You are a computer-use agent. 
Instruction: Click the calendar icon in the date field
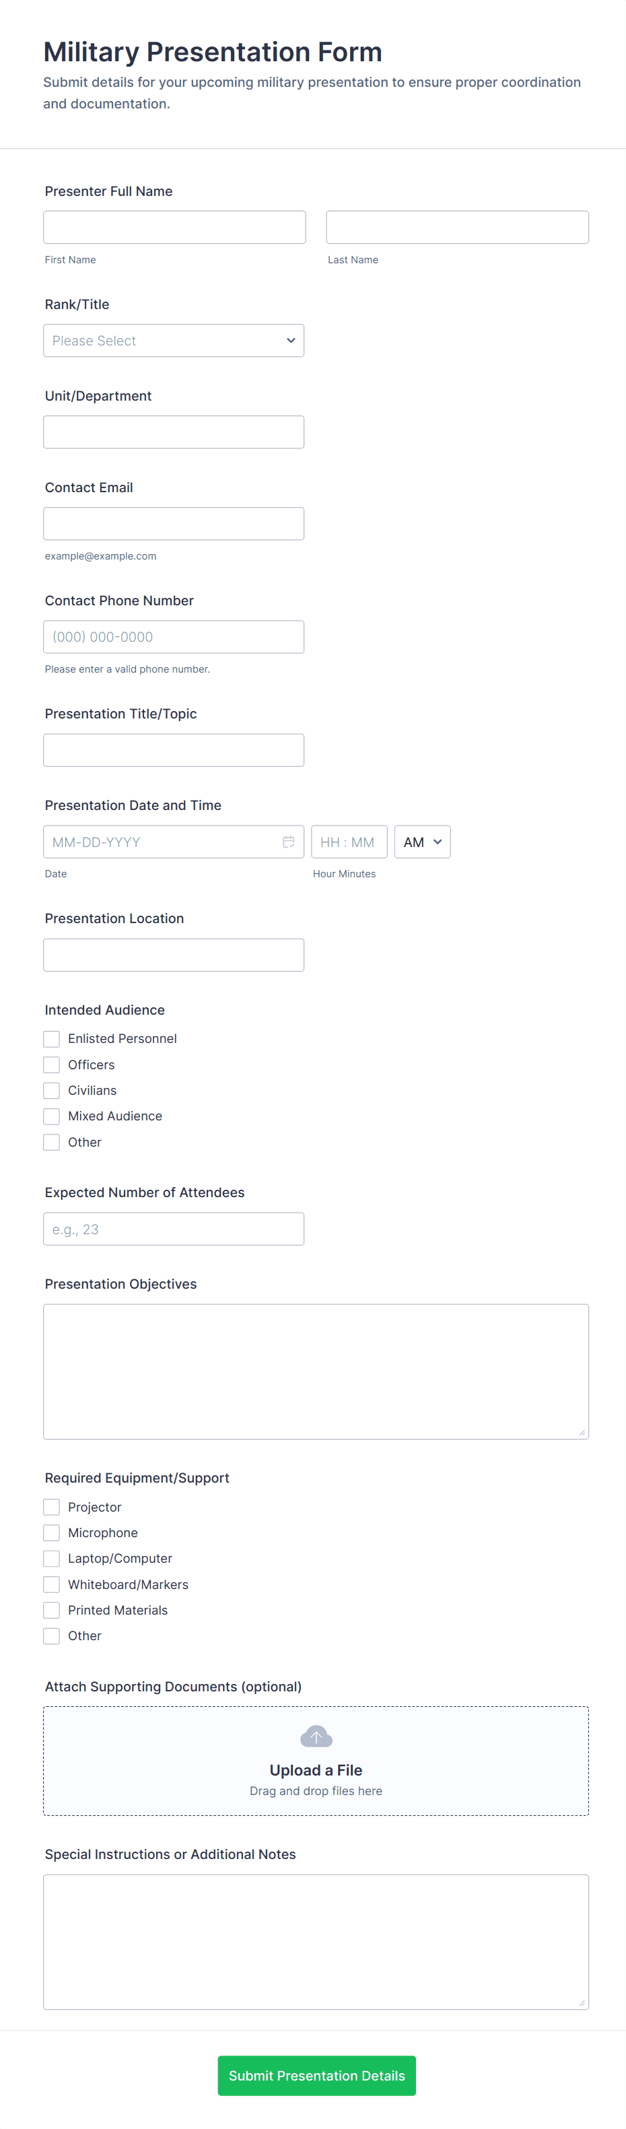pyautogui.click(x=288, y=842)
